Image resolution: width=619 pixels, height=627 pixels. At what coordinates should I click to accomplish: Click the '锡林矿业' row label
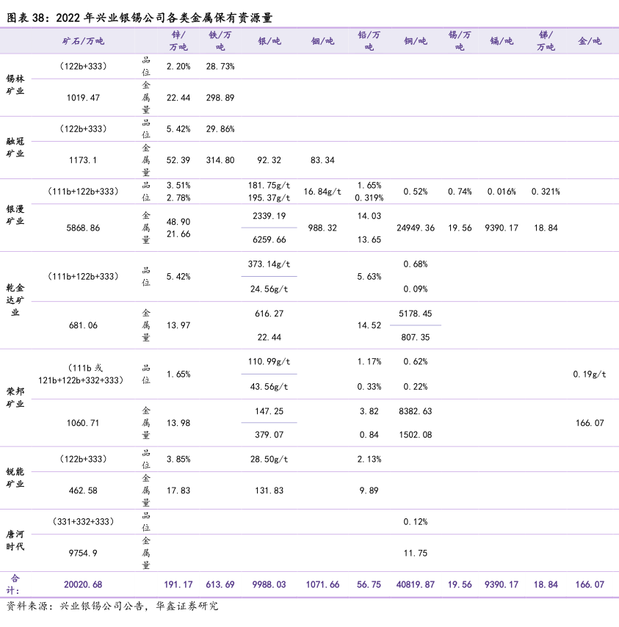click(x=15, y=84)
